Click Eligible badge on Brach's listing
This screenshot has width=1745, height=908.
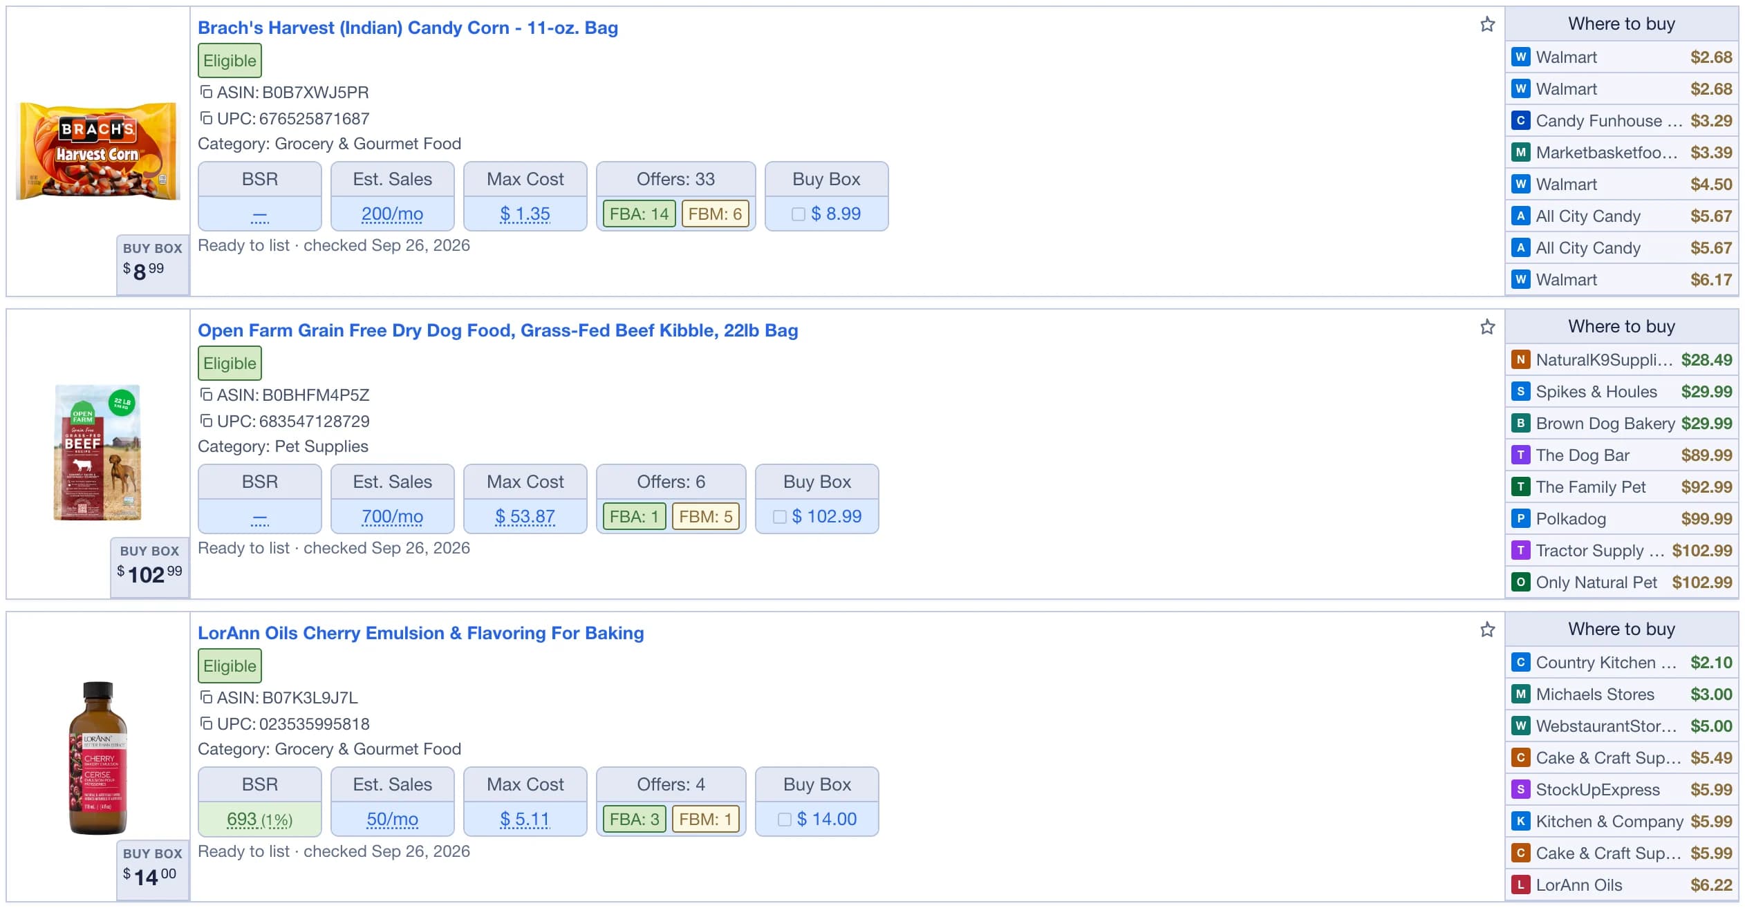coord(230,61)
